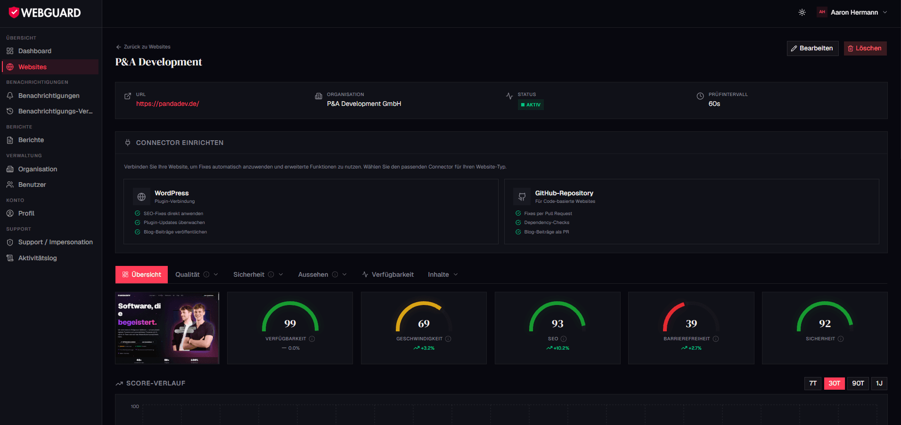Open Benachrichtigungen bell icon
The width and height of the screenshot is (901, 425).
point(10,96)
